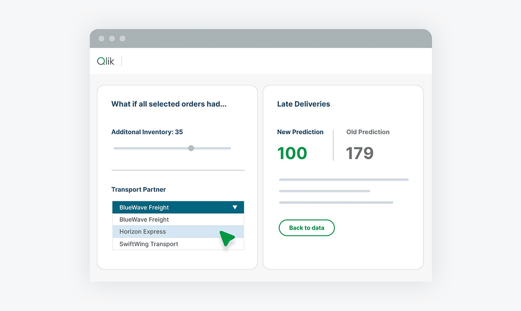Click the third gray window dot
The width and height of the screenshot is (521, 311).
click(122, 38)
